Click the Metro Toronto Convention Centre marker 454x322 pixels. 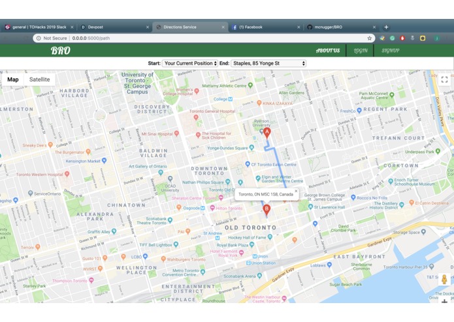click(x=203, y=272)
